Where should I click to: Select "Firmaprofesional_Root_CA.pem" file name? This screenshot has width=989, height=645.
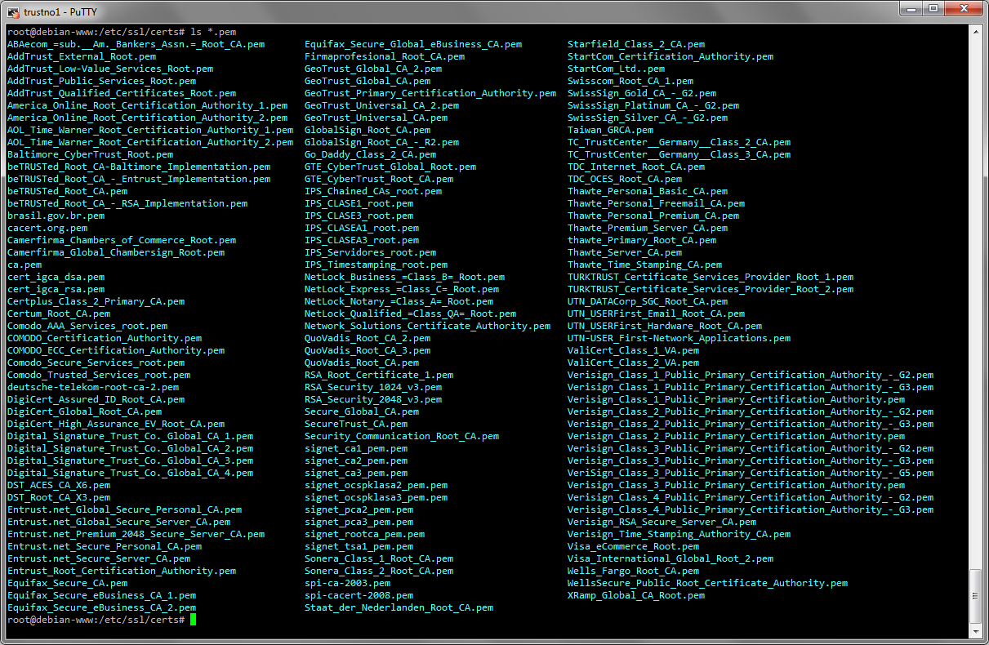click(x=385, y=56)
